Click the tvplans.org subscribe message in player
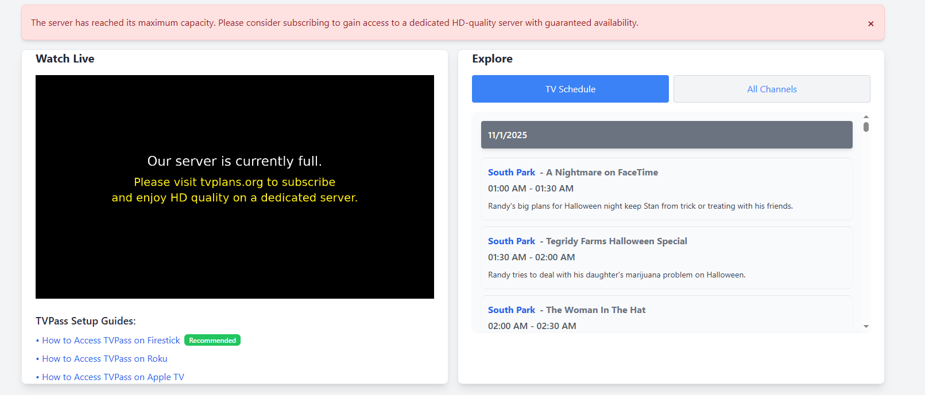 pos(235,190)
